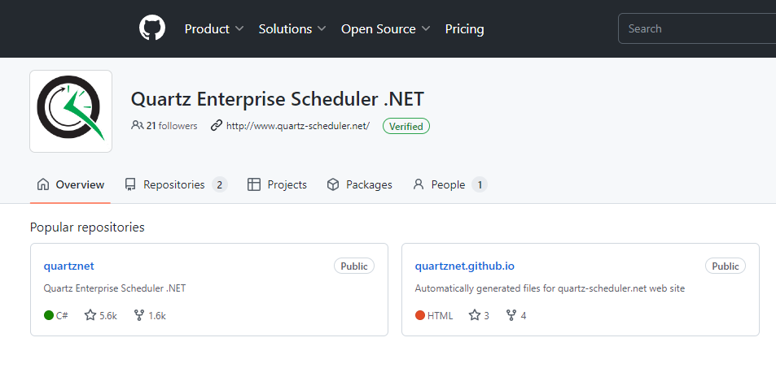Click the C# green language dot
Image resolution: width=776 pixels, height=368 pixels.
(49, 315)
